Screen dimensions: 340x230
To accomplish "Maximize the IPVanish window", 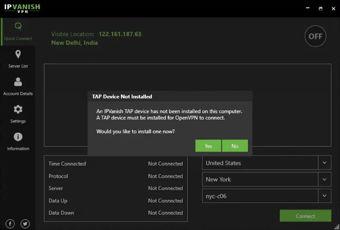I will [x=320, y=8].
